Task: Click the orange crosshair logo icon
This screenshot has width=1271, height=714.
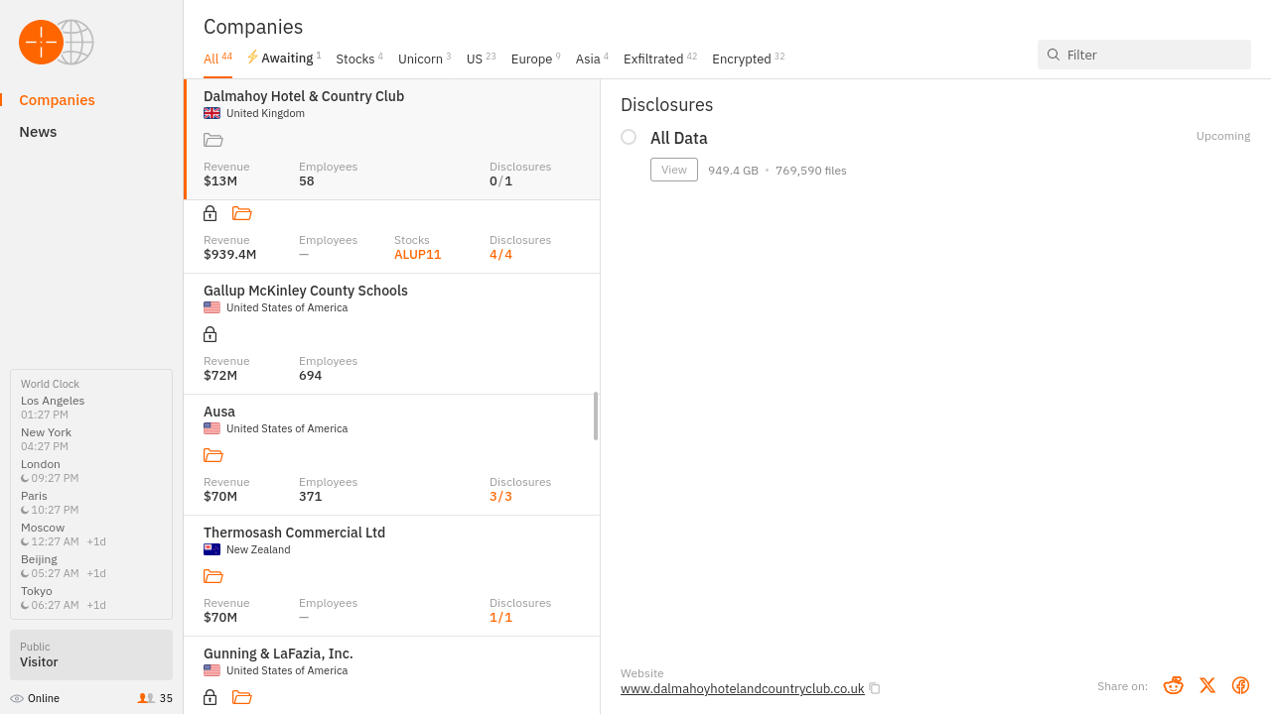Action: [x=41, y=42]
